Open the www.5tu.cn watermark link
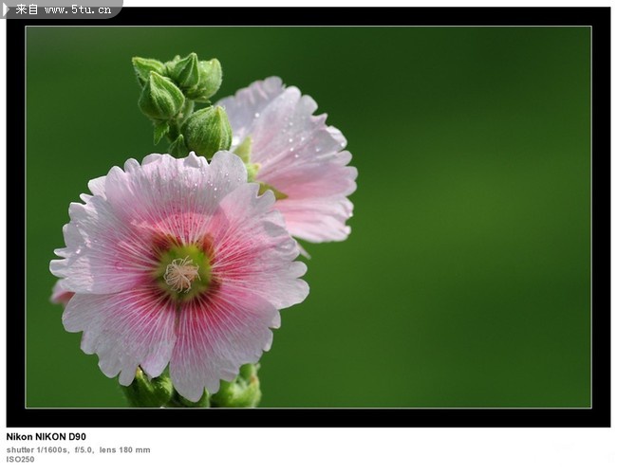 pos(77,9)
